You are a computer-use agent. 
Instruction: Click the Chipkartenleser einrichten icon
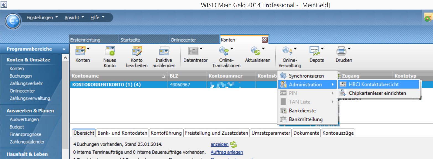[x=343, y=93]
